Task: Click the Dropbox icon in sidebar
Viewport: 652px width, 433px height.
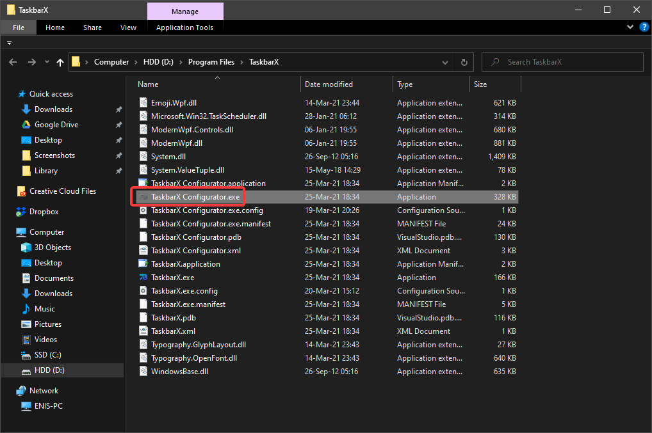Action: [x=22, y=212]
